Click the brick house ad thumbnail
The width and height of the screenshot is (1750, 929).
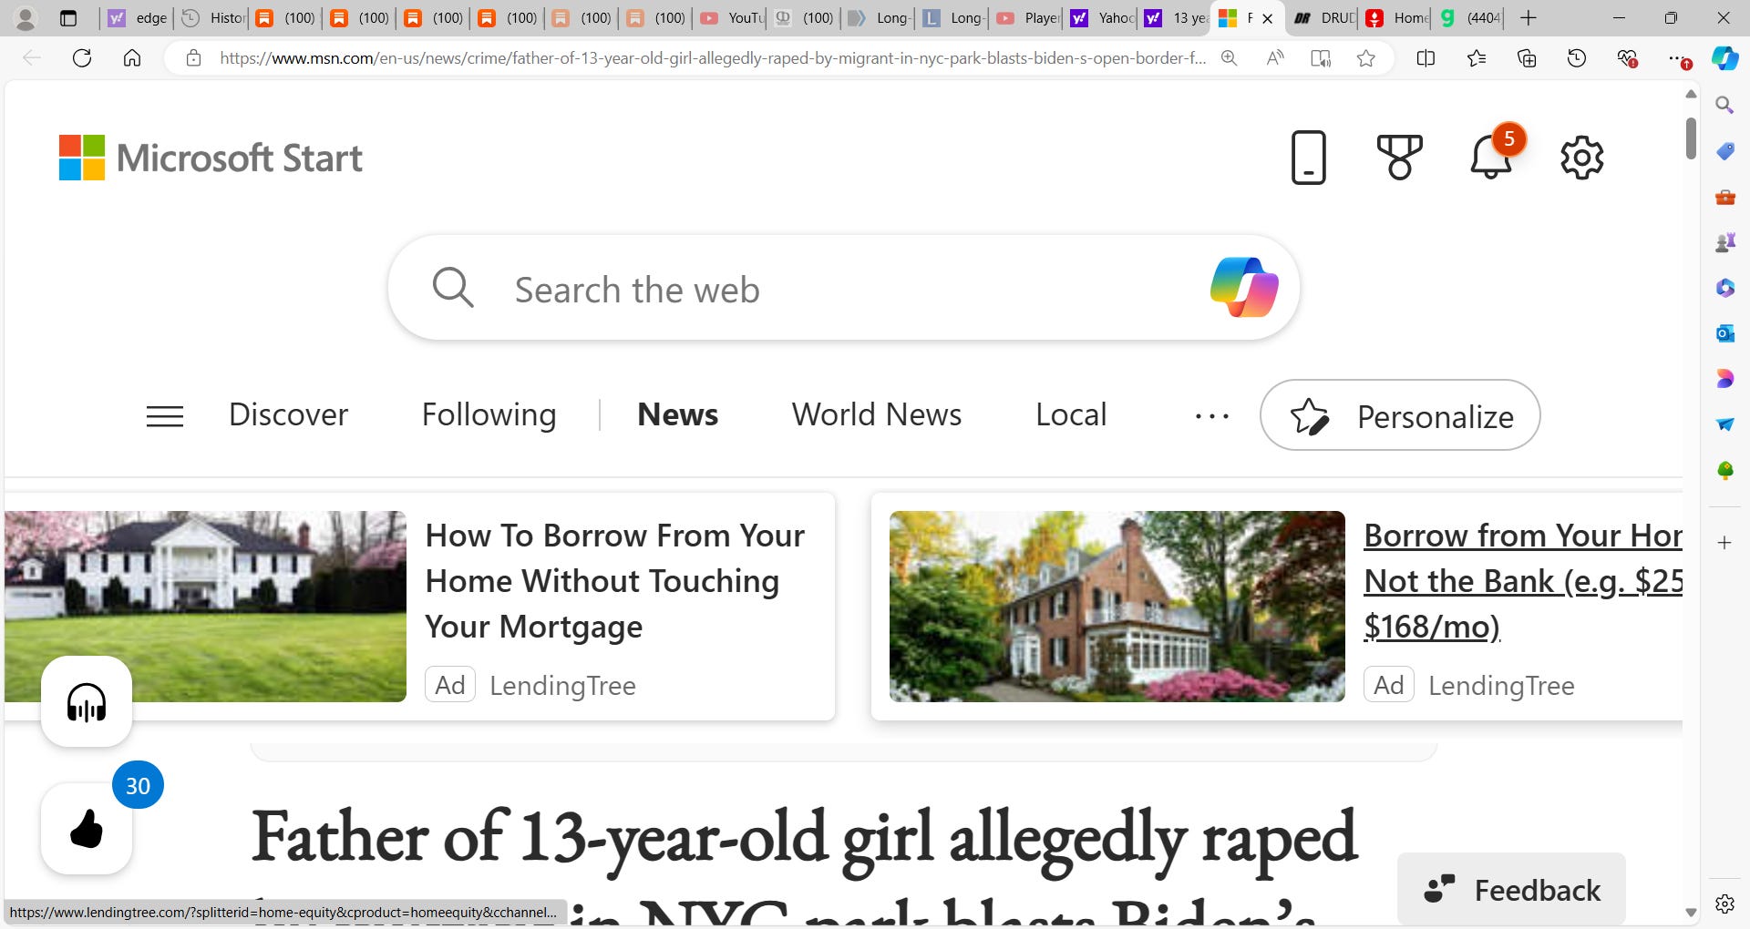[x=1117, y=607]
